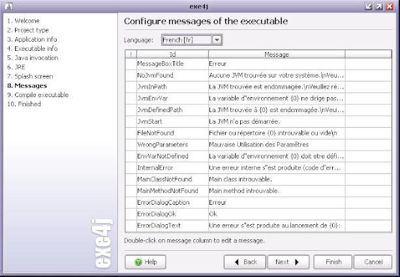Go to step 4. Executable info
Screen dimensions: 400x277
click(33, 48)
